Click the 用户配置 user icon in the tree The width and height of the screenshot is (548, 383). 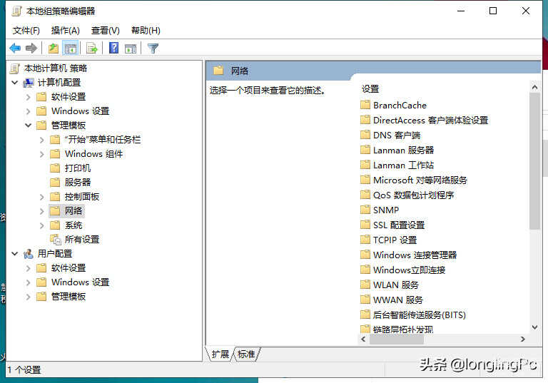[x=29, y=254]
